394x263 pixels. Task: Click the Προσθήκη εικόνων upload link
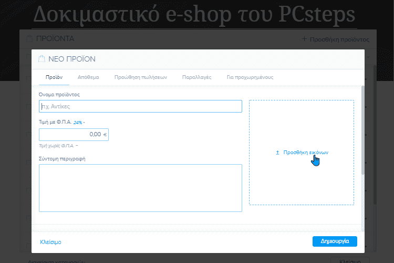pyautogui.click(x=306, y=152)
